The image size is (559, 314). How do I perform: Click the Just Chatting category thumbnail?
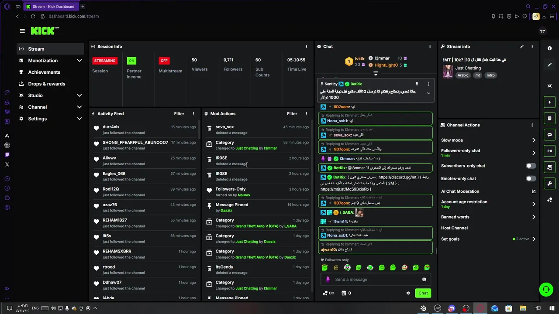(x=448, y=72)
